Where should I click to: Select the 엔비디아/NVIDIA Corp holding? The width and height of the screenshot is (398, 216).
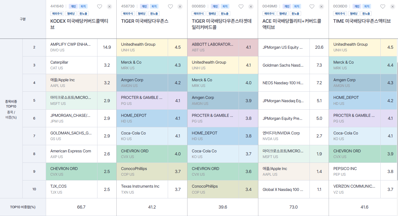tap(284, 136)
